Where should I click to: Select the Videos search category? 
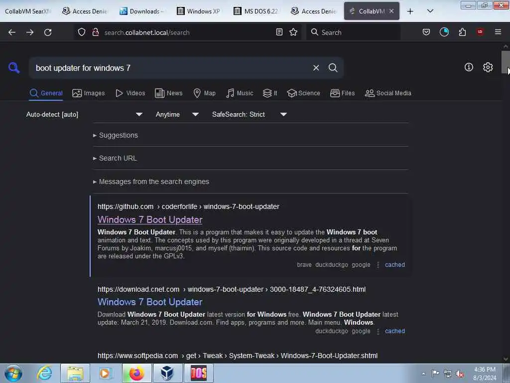point(130,93)
